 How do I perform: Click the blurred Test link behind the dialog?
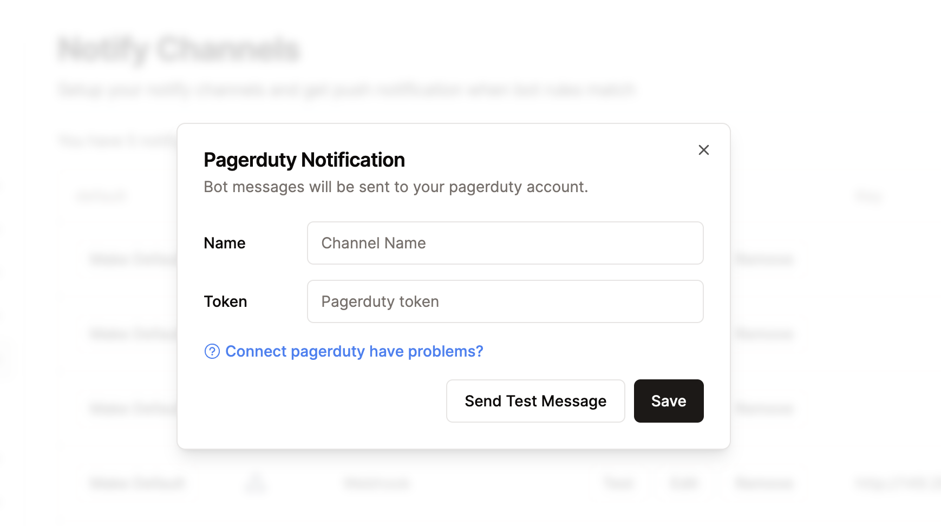pos(618,483)
